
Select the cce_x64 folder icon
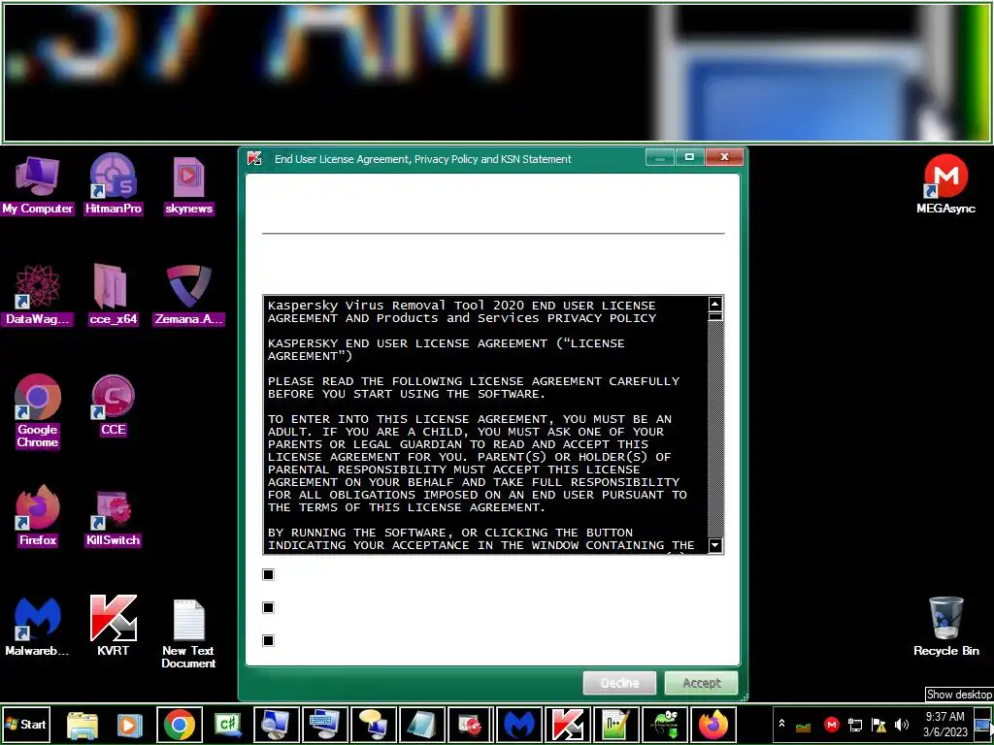click(113, 295)
